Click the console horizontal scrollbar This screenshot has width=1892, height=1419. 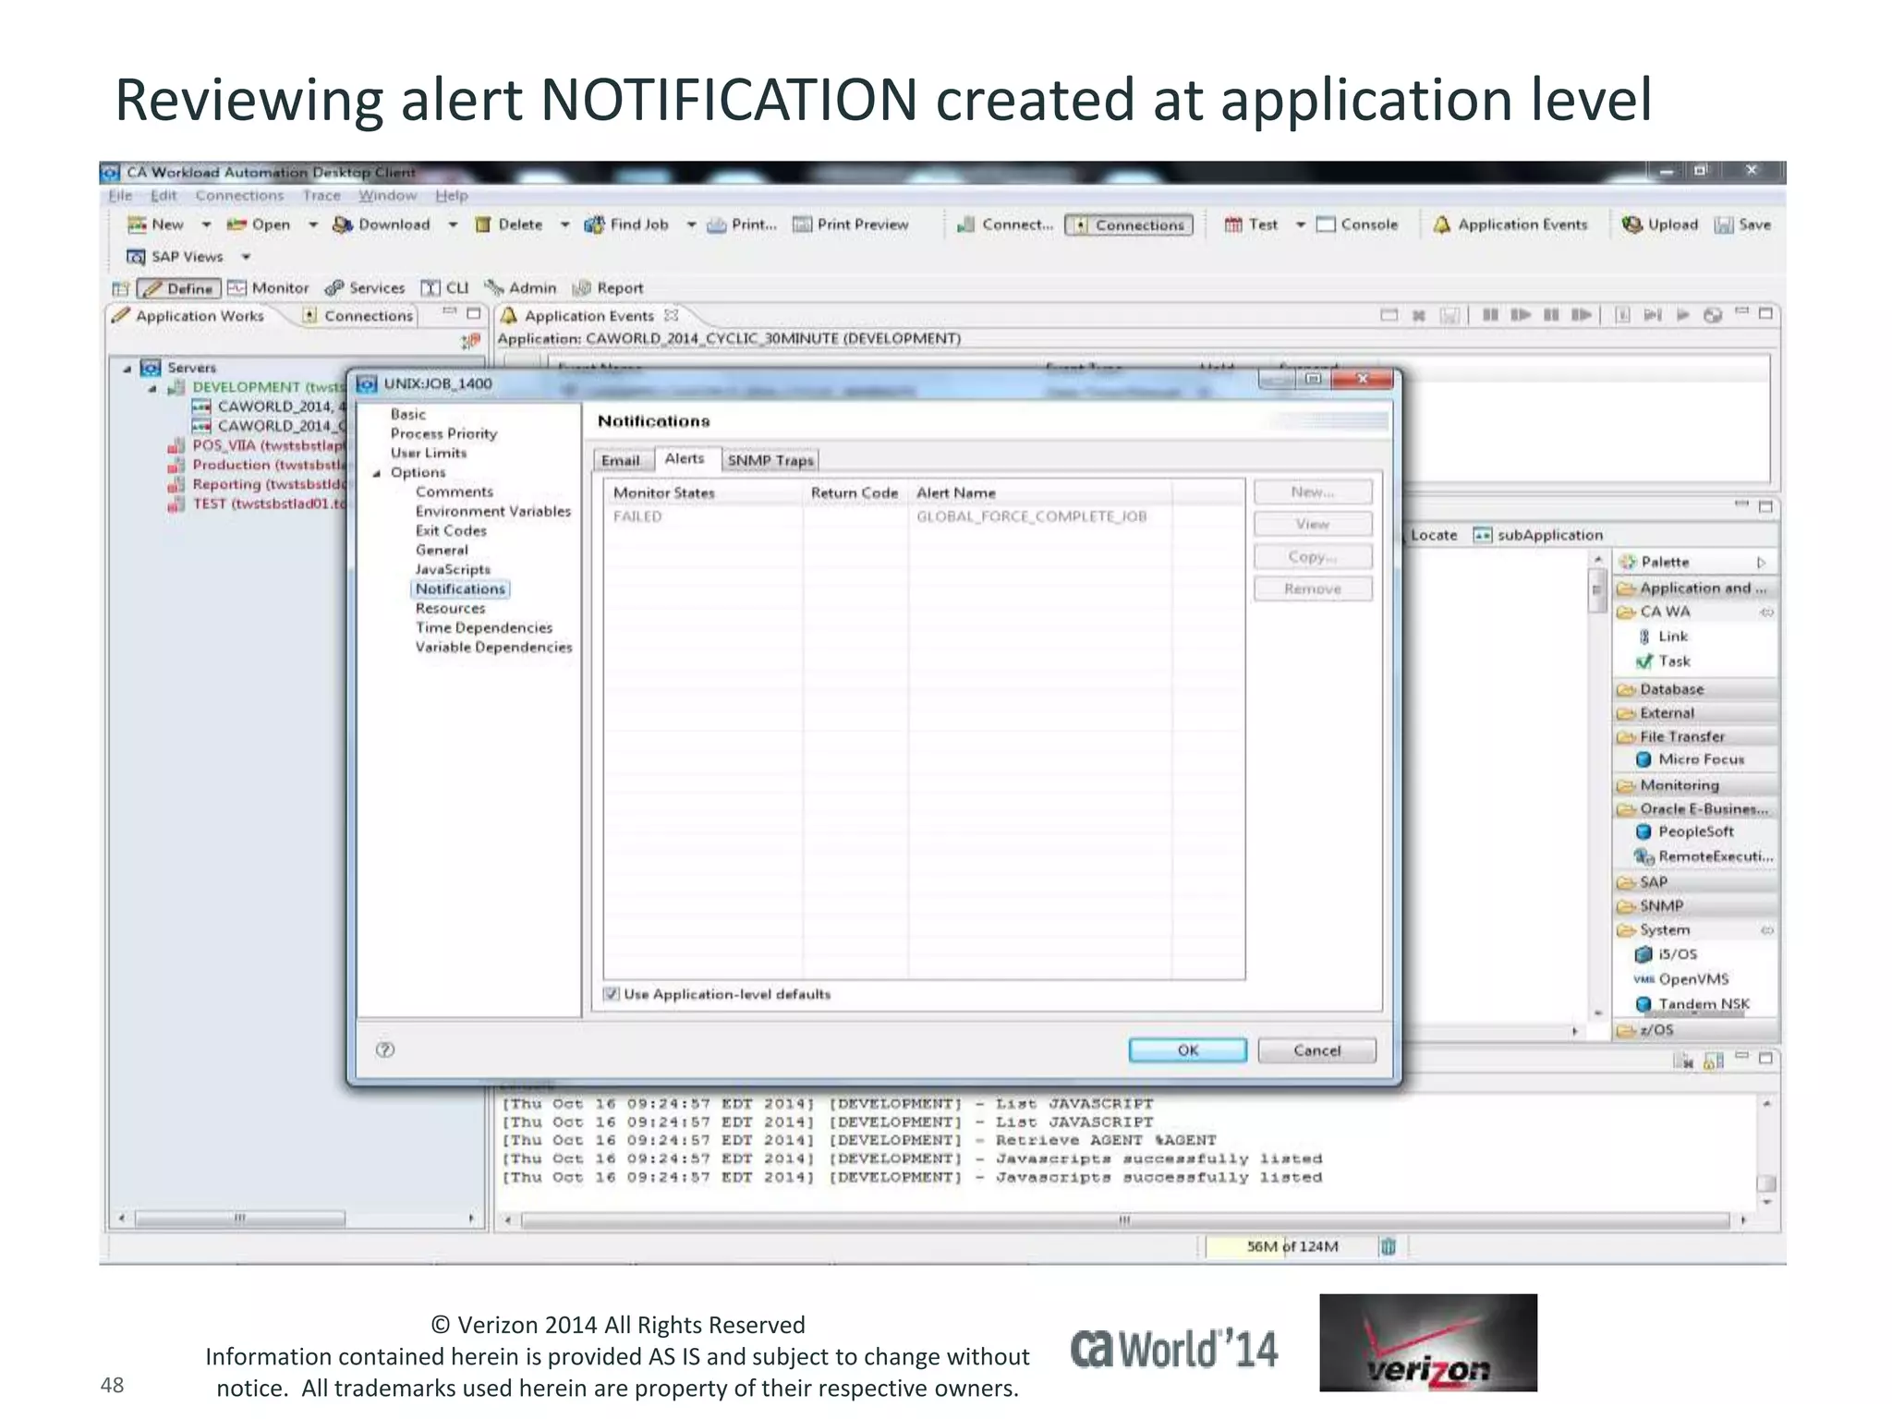click(1124, 1220)
